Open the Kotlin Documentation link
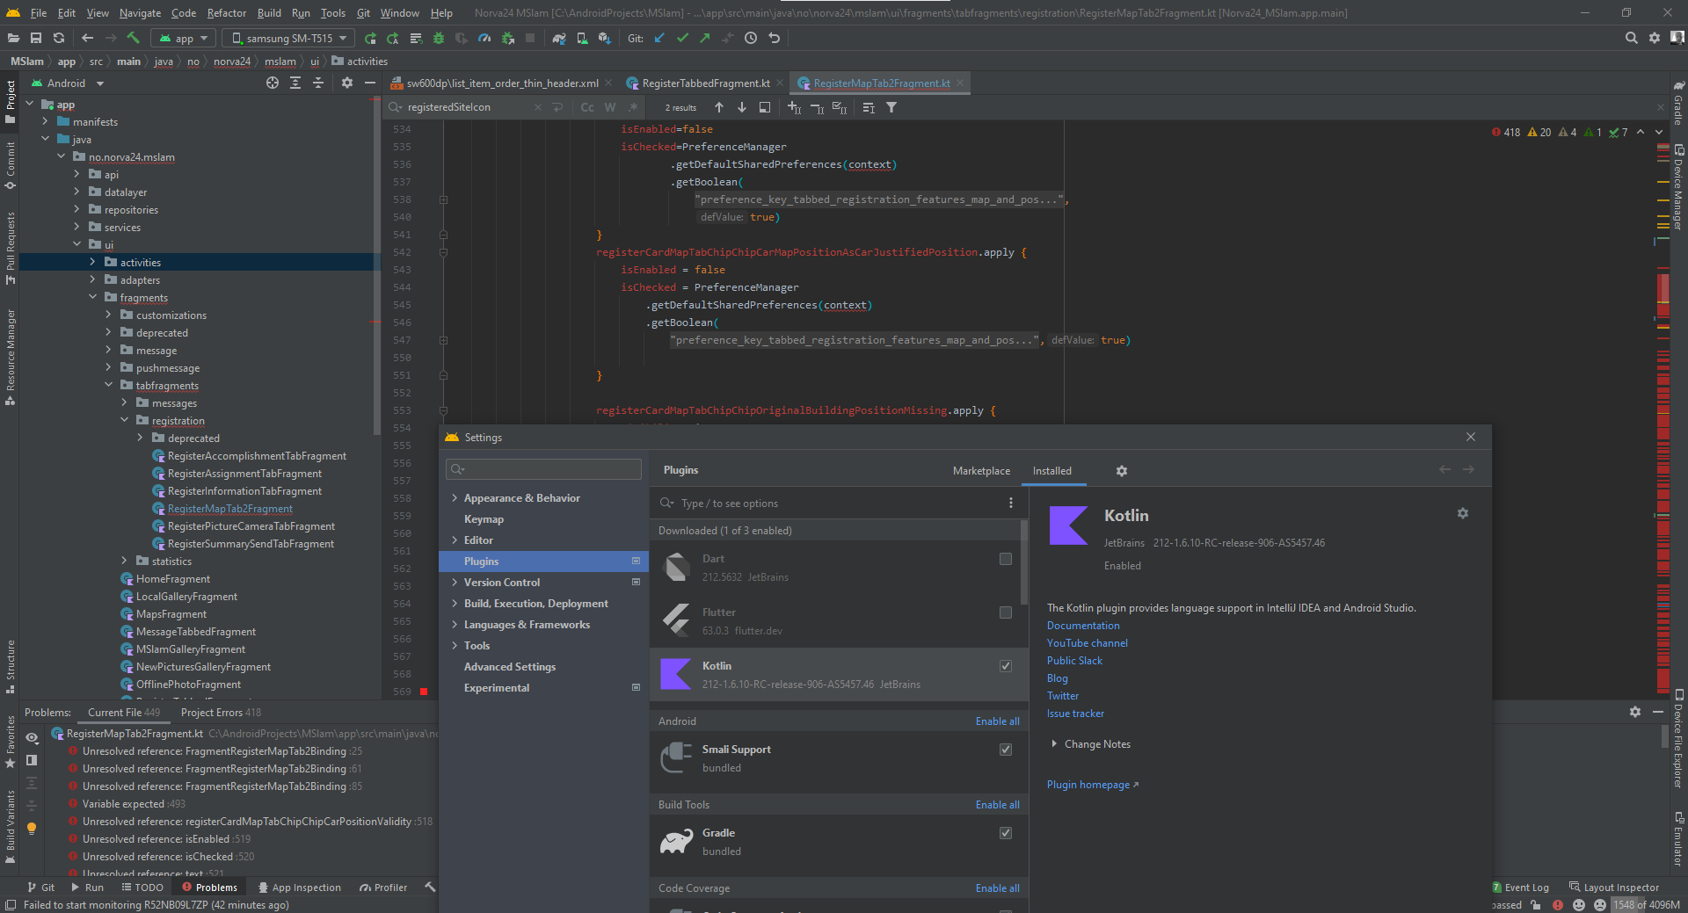Screen dimensions: 1688x913 (x=1083, y=626)
